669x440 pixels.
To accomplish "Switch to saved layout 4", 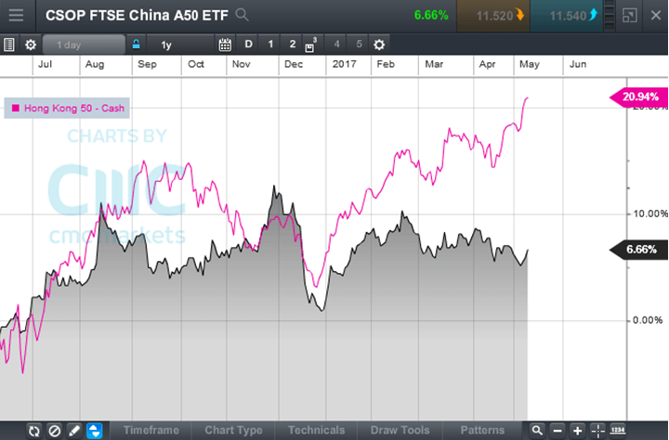I will point(336,45).
